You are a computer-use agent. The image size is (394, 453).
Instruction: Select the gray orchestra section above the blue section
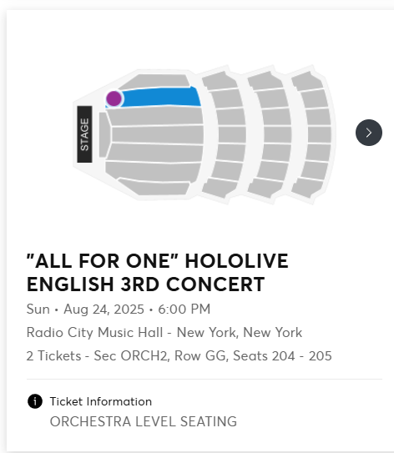[154, 81]
